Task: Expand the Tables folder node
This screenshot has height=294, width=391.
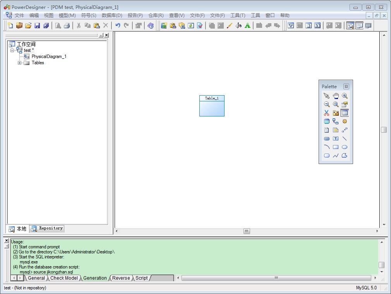Action: (19, 63)
